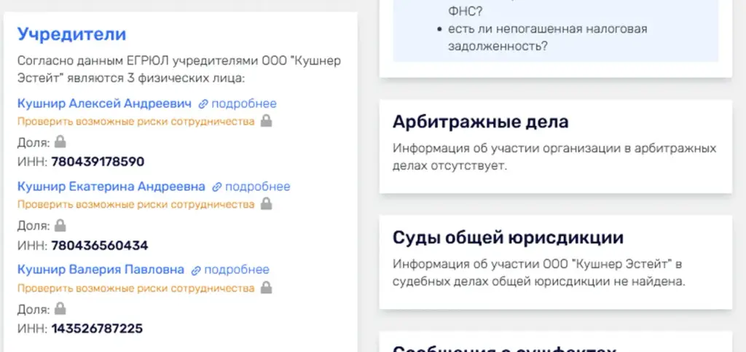
Task: Click lock icon after risks link for Алексей
Action: tap(267, 121)
